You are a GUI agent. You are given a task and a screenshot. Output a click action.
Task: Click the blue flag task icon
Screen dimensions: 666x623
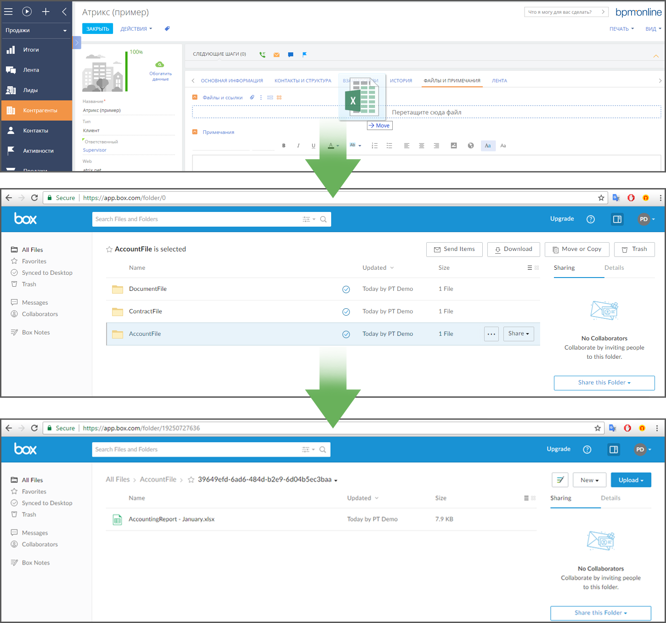(304, 55)
